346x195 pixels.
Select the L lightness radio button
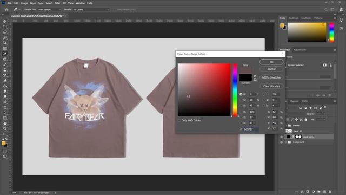(x=264, y=94)
